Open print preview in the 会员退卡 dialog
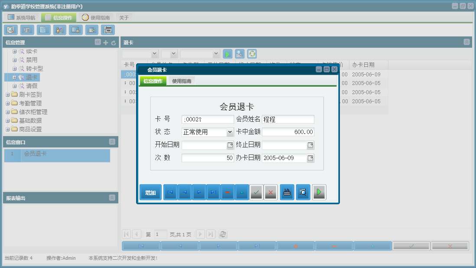This screenshot has width=476, height=268. pos(303,192)
